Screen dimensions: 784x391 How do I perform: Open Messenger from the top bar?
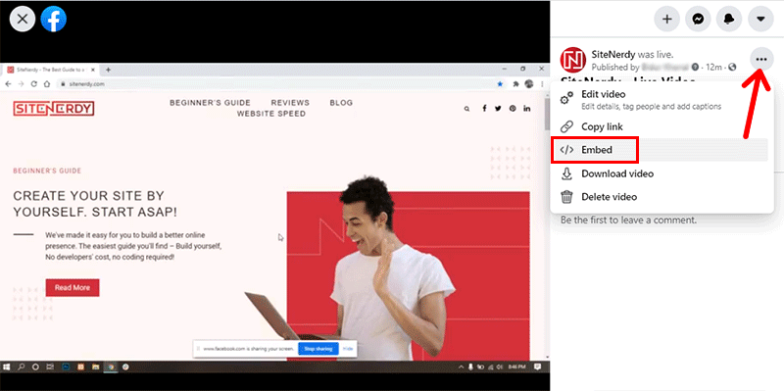tap(699, 20)
